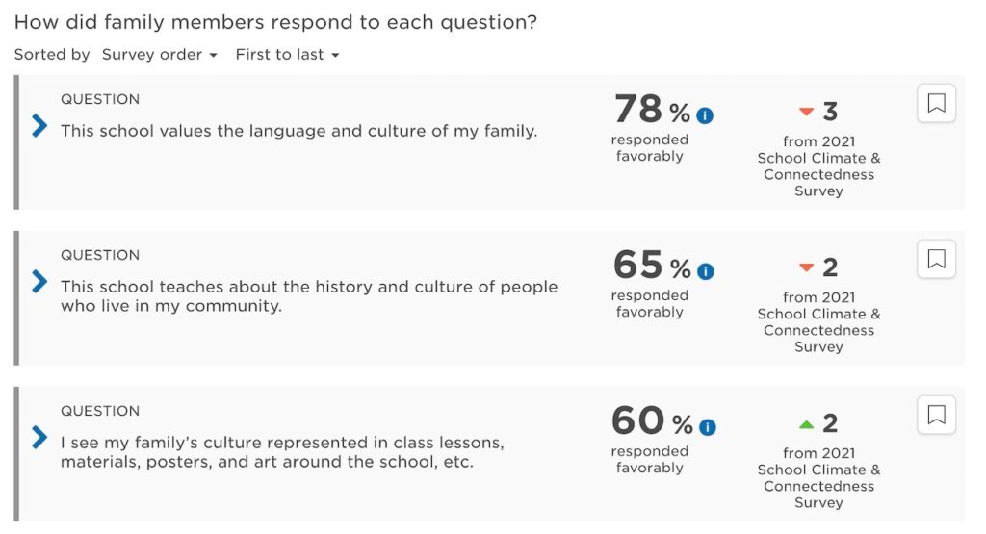Image resolution: width=986 pixels, height=534 pixels.
Task: Expand the 'values the language and culture' question
Action: [39, 125]
